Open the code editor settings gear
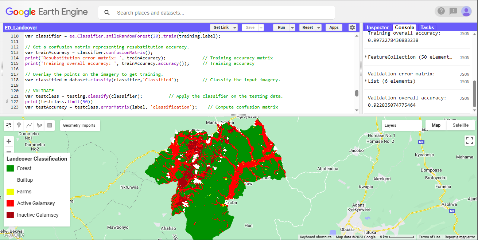The width and height of the screenshot is (478, 240). click(x=352, y=27)
